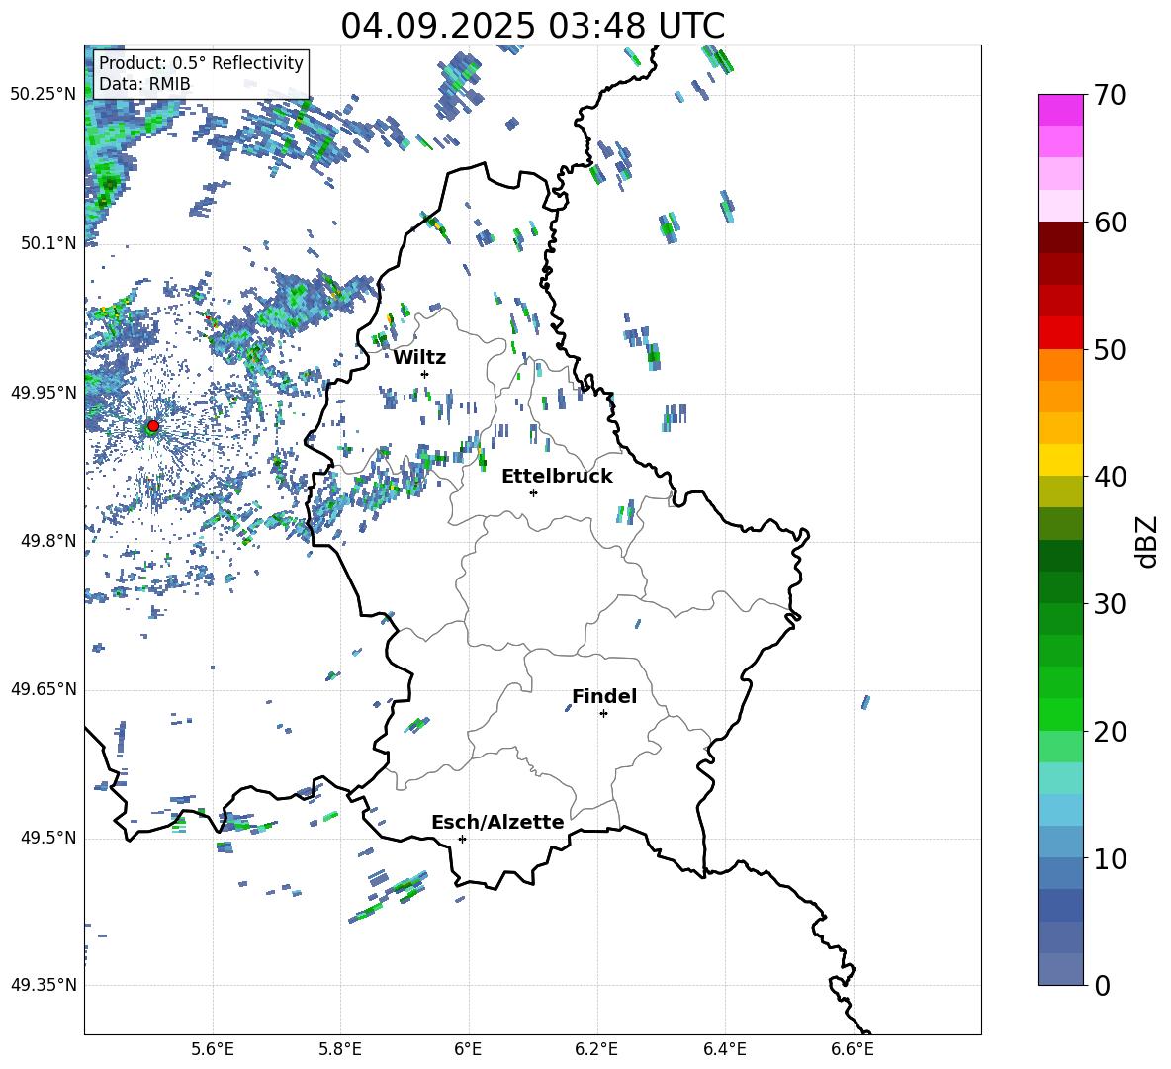Click the red radar station marker
1171x1069 pixels.
153,426
